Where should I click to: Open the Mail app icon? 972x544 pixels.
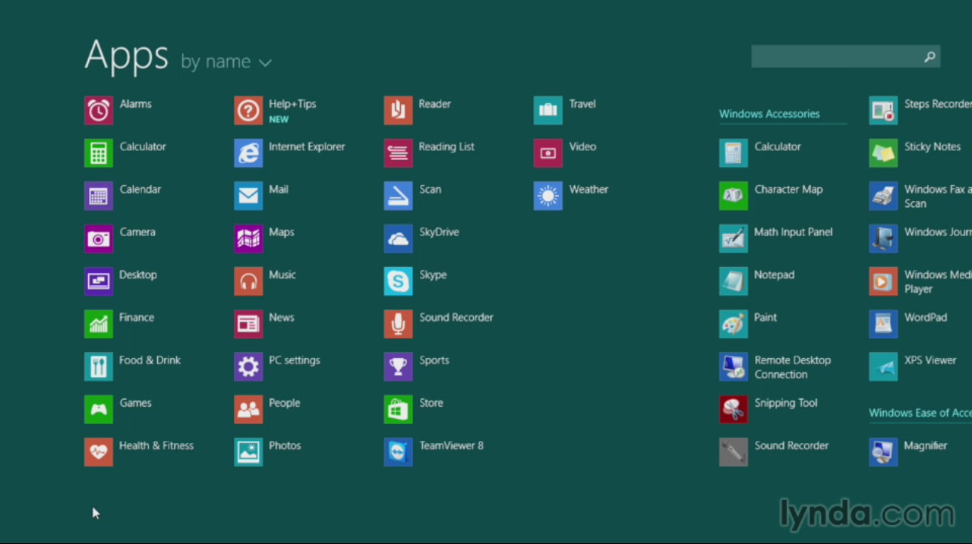point(248,196)
